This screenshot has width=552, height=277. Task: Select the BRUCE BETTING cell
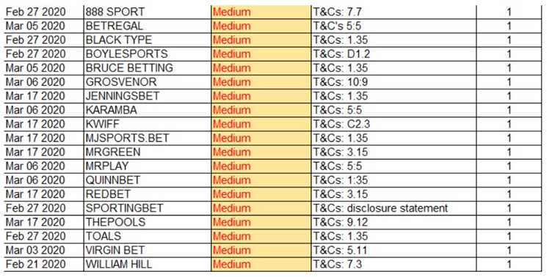pyautogui.click(x=148, y=68)
